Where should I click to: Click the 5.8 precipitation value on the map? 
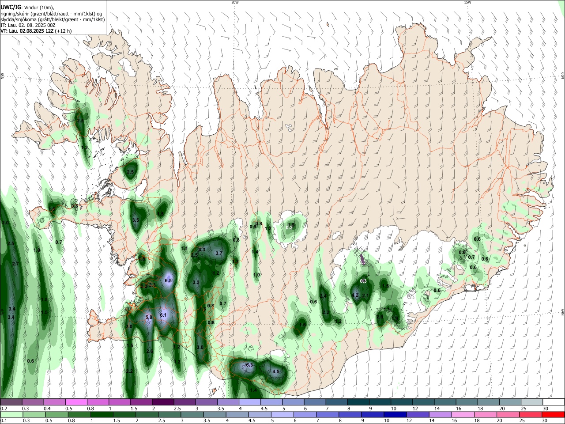(x=149, y=317)
